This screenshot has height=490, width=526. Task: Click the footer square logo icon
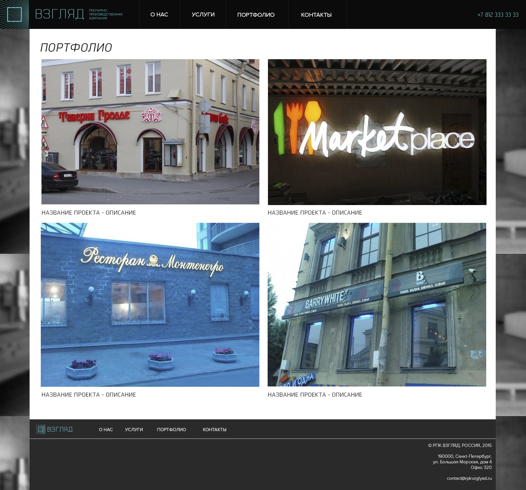click(41, 429)
